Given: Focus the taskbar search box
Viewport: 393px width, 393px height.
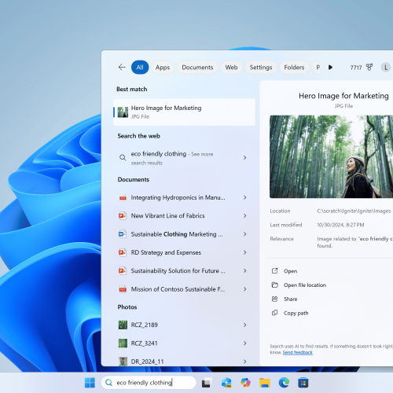Looking at the screenshot, I should pos(149,383).
